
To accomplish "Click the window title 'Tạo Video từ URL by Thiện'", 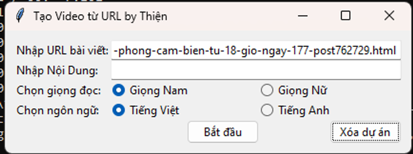I will pyautogui.click(x=100, y=16).
